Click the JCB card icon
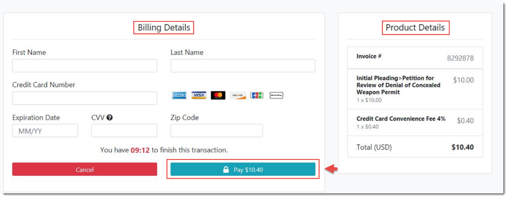The width and height of the screenshot is (508, 198). 257,95
